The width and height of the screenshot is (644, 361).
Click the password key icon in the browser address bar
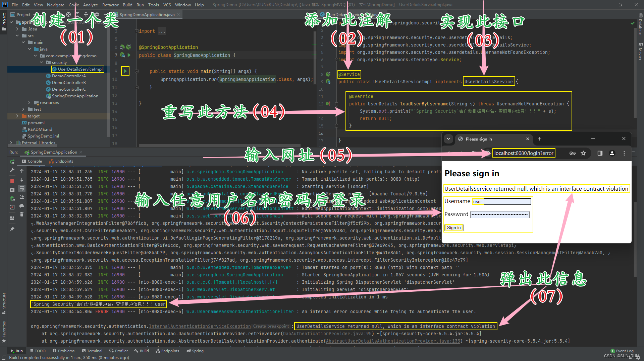coord(573,153)
